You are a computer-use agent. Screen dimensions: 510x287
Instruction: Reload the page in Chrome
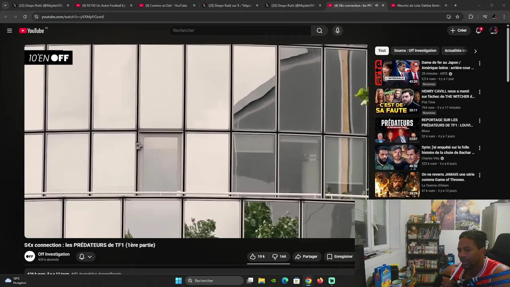25,17
